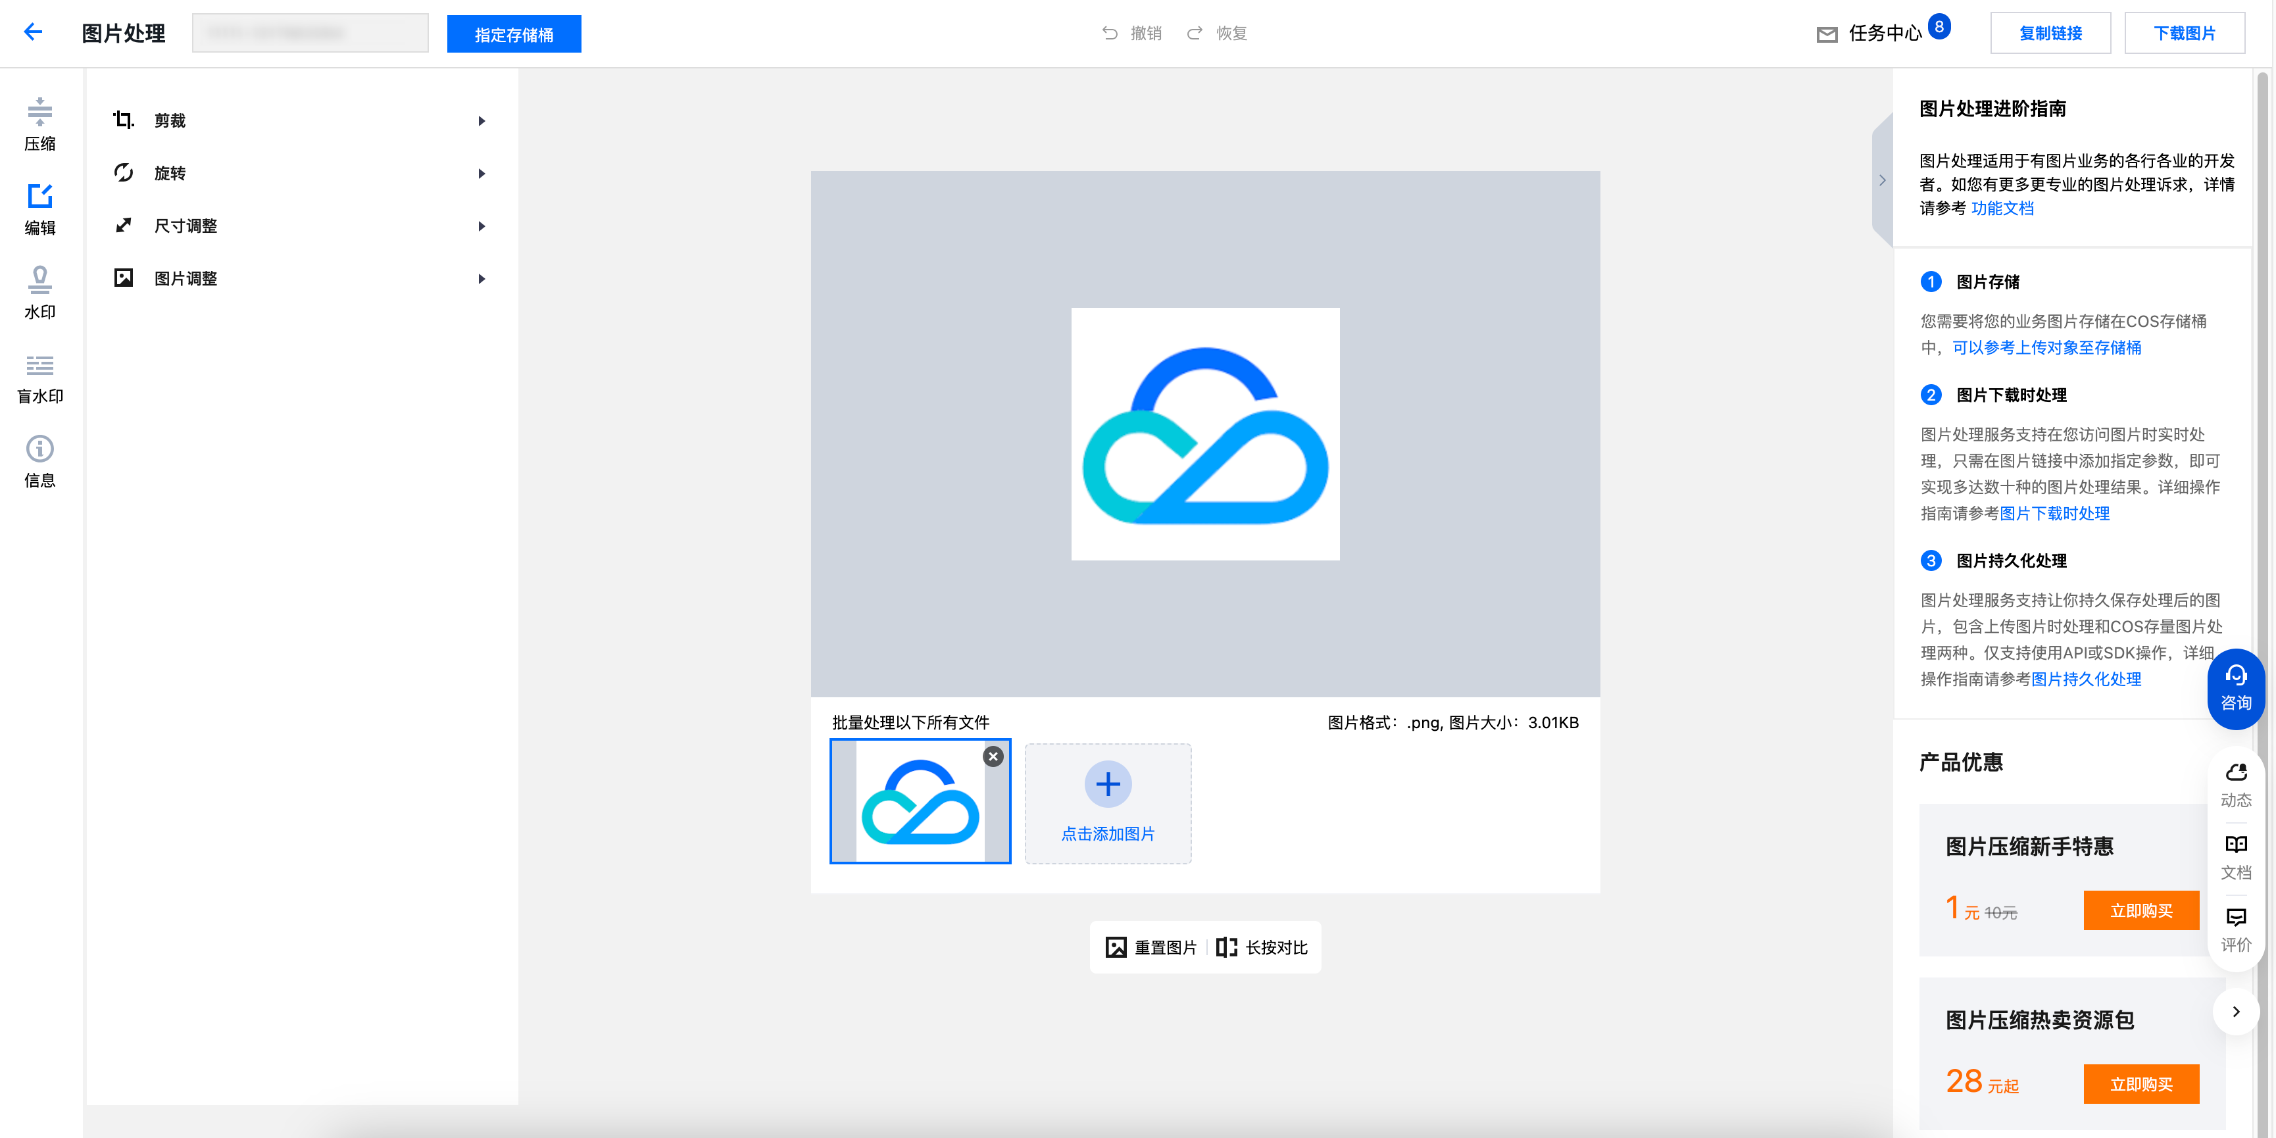The image size is (2276, 1138).
Task: Expand the 图片调整 submenu arrow
Action: [x=482, y=279]
